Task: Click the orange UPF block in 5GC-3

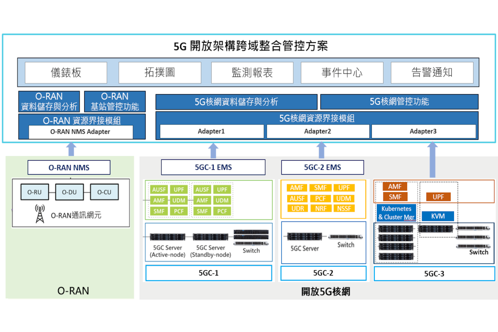Action: pyautogui.click(x=438, y=197)
